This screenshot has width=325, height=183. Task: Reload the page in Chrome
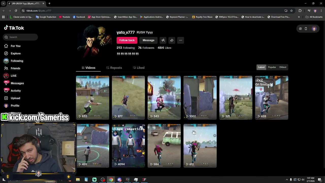pos(16,11)
